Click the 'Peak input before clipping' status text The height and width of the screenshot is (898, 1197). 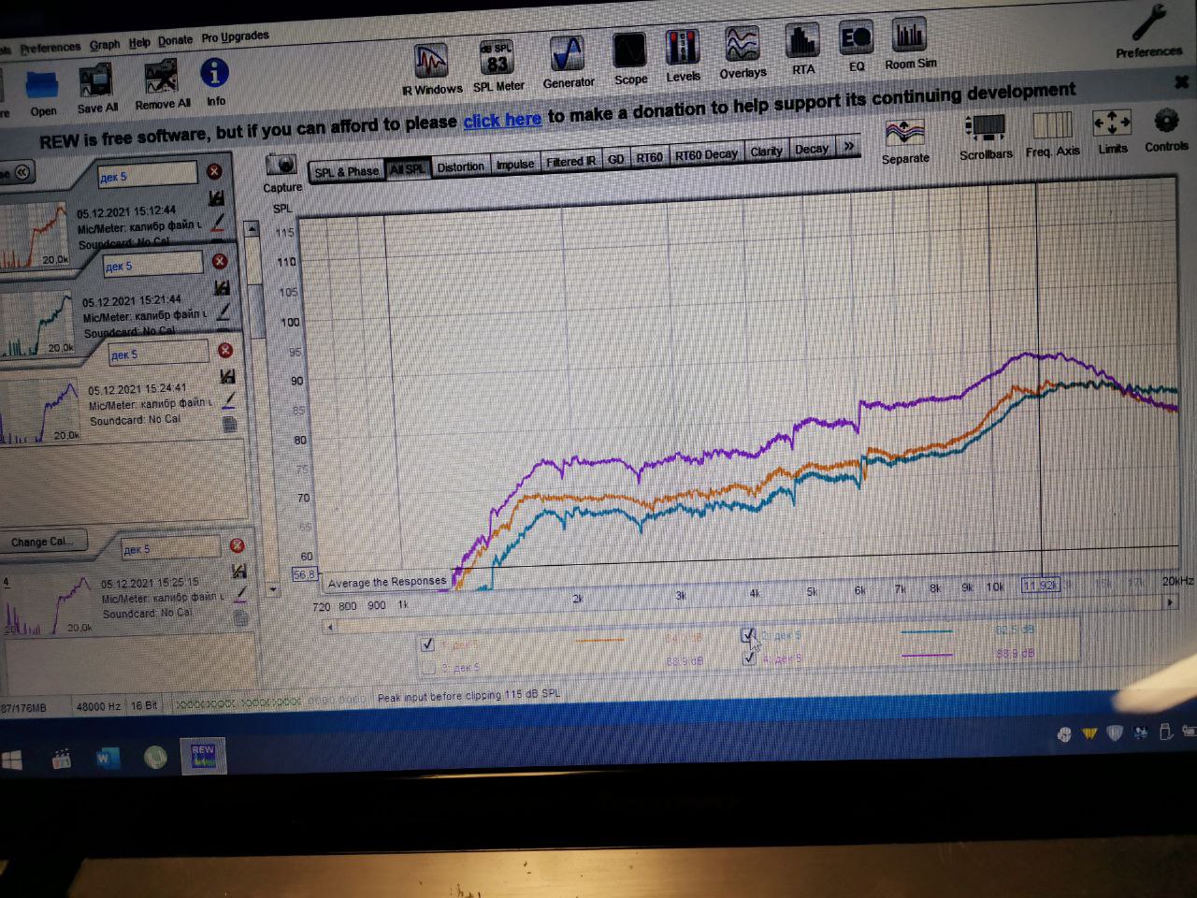[x=469, y=696]
